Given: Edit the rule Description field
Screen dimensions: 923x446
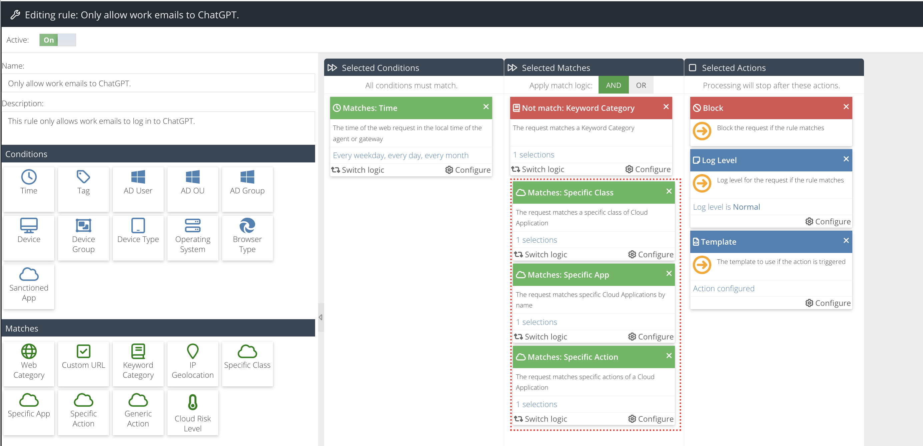Looking at the screenshot, I should pyautogui.click(x=158, y=126).
